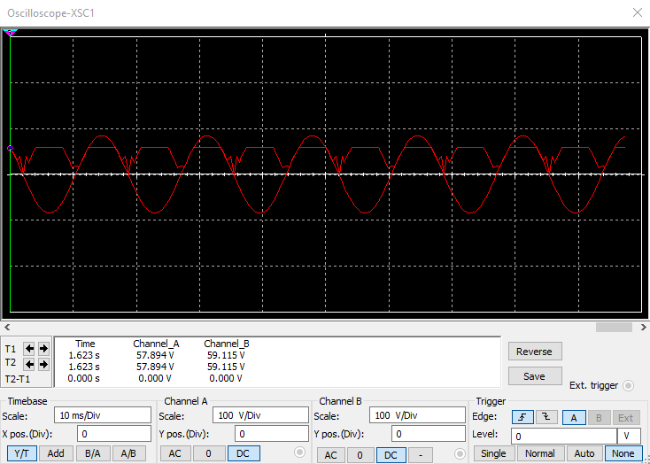Image resolution: width=650 pixels, height=464 pixels.
Task: Select trigger source B
Action: click(599, 418)
